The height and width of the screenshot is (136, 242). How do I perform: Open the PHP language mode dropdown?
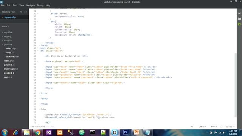pyautogui.click(x=214, y=127)
